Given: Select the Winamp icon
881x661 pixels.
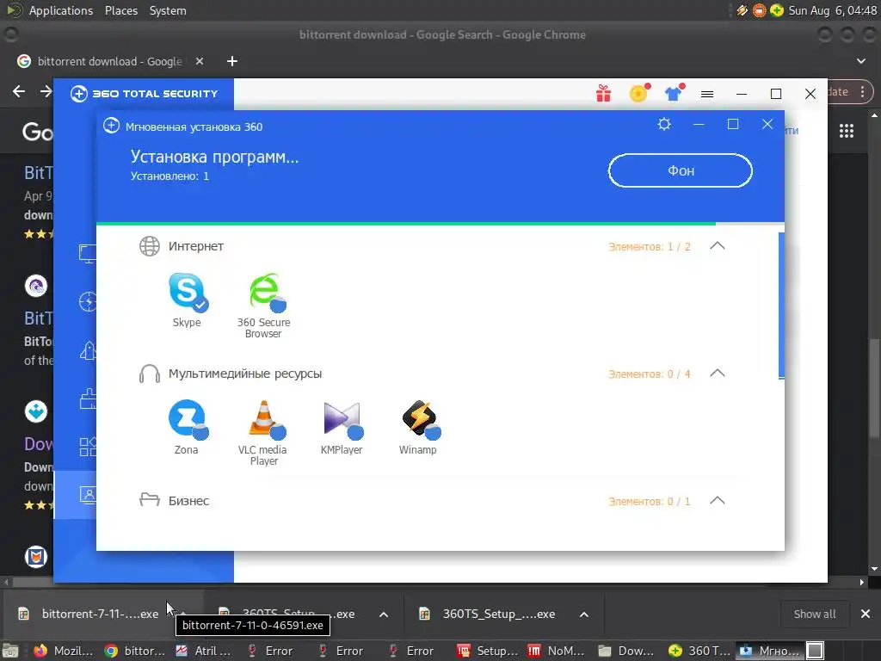Looking at the screenshot, I should 420,419.
